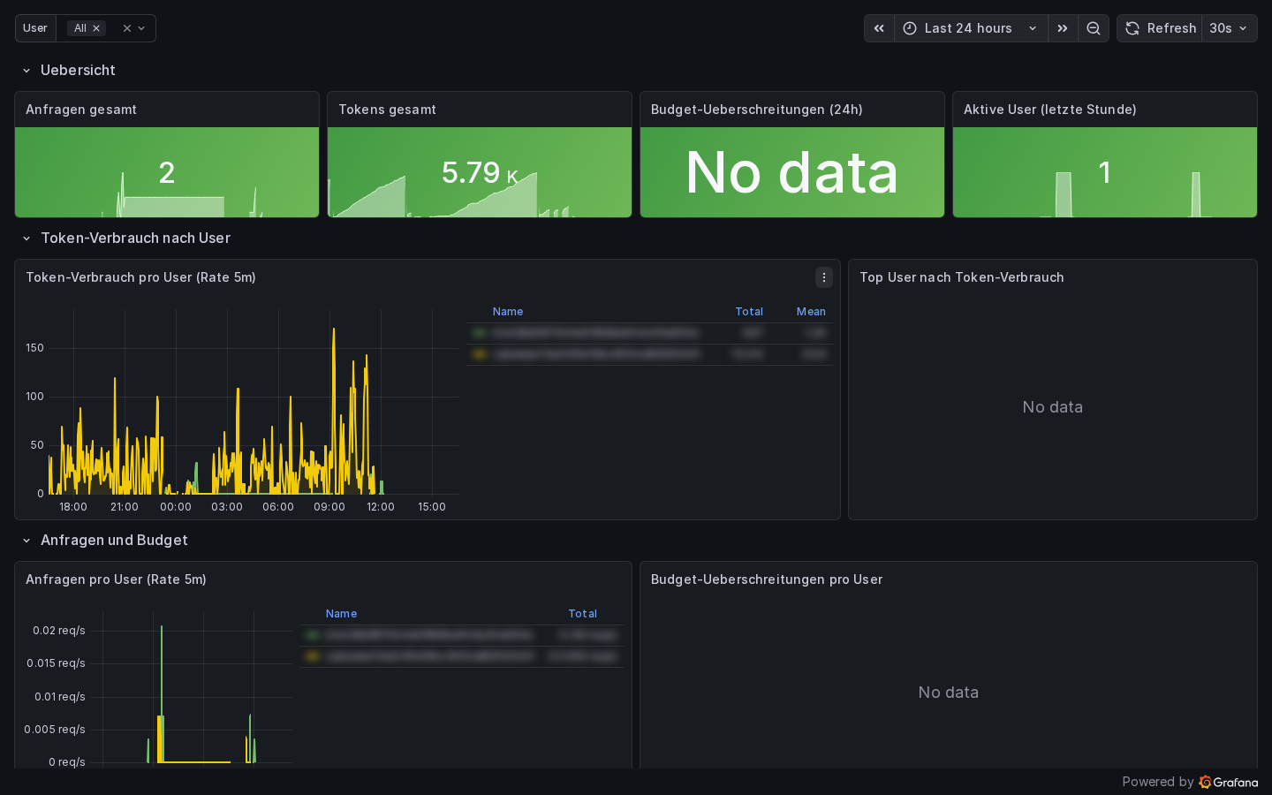Viewport: 1272px width, 795px height.
Task: Collapse the Uebersicht row
Action: [26, 71]
